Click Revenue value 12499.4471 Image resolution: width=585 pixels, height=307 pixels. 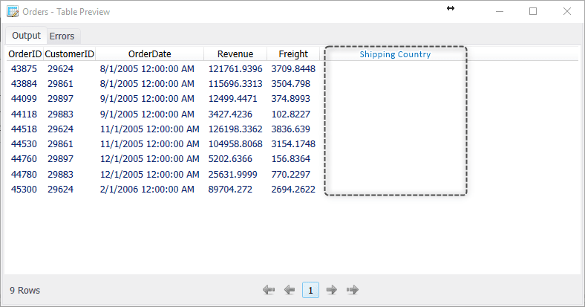click(233, 99)
